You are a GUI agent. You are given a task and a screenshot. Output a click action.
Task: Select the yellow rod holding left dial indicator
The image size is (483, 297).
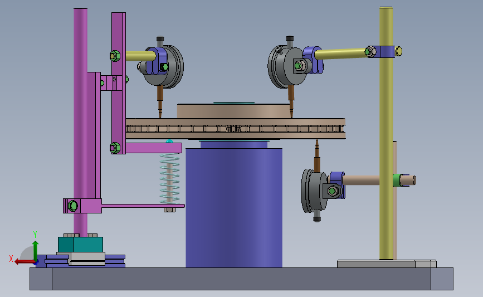tap(140, 56)
